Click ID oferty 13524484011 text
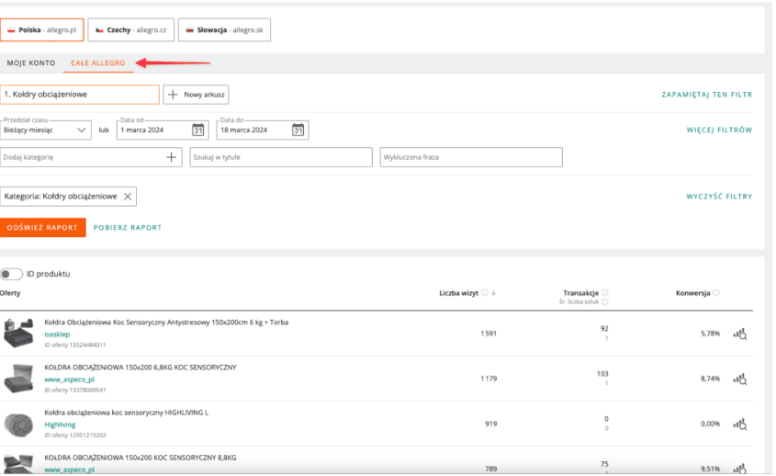This screenshot has height=476, width=776. [74, 345]
